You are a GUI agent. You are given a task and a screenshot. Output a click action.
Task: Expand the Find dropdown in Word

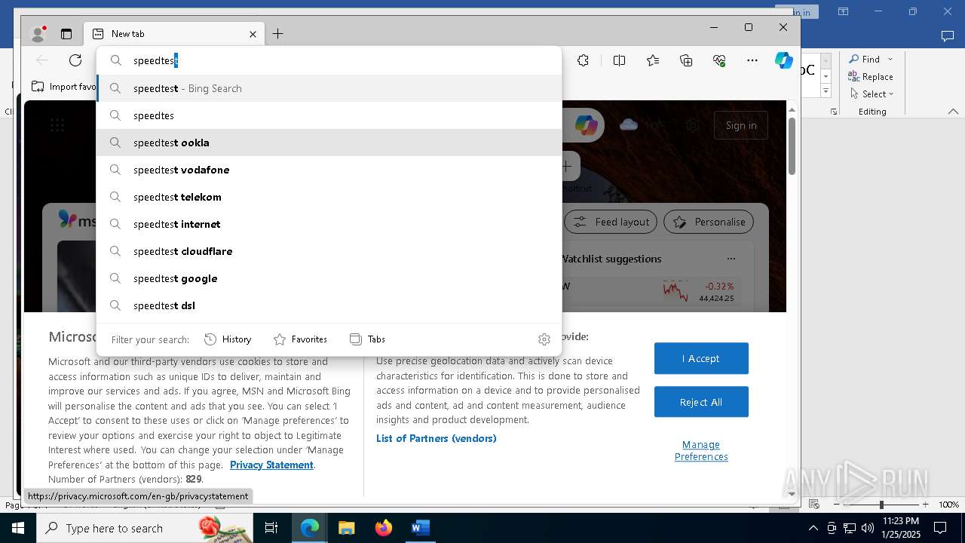[x=890, y=59]
